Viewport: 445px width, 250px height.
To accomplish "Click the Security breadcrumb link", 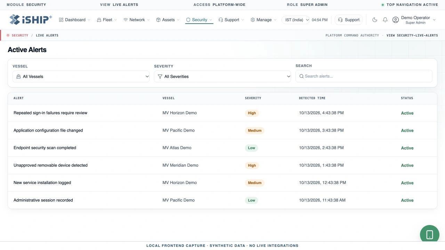I will (20, 35).
